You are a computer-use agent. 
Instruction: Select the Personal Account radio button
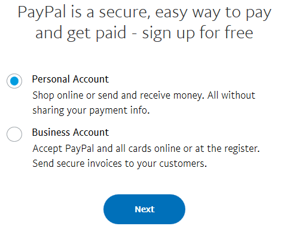(x=14, y=81)
